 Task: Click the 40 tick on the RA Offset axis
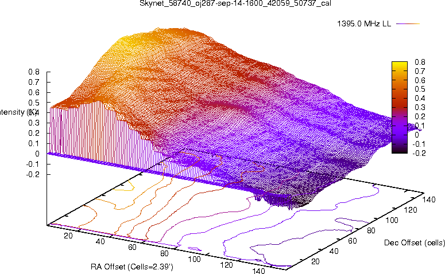coord(100,241)
